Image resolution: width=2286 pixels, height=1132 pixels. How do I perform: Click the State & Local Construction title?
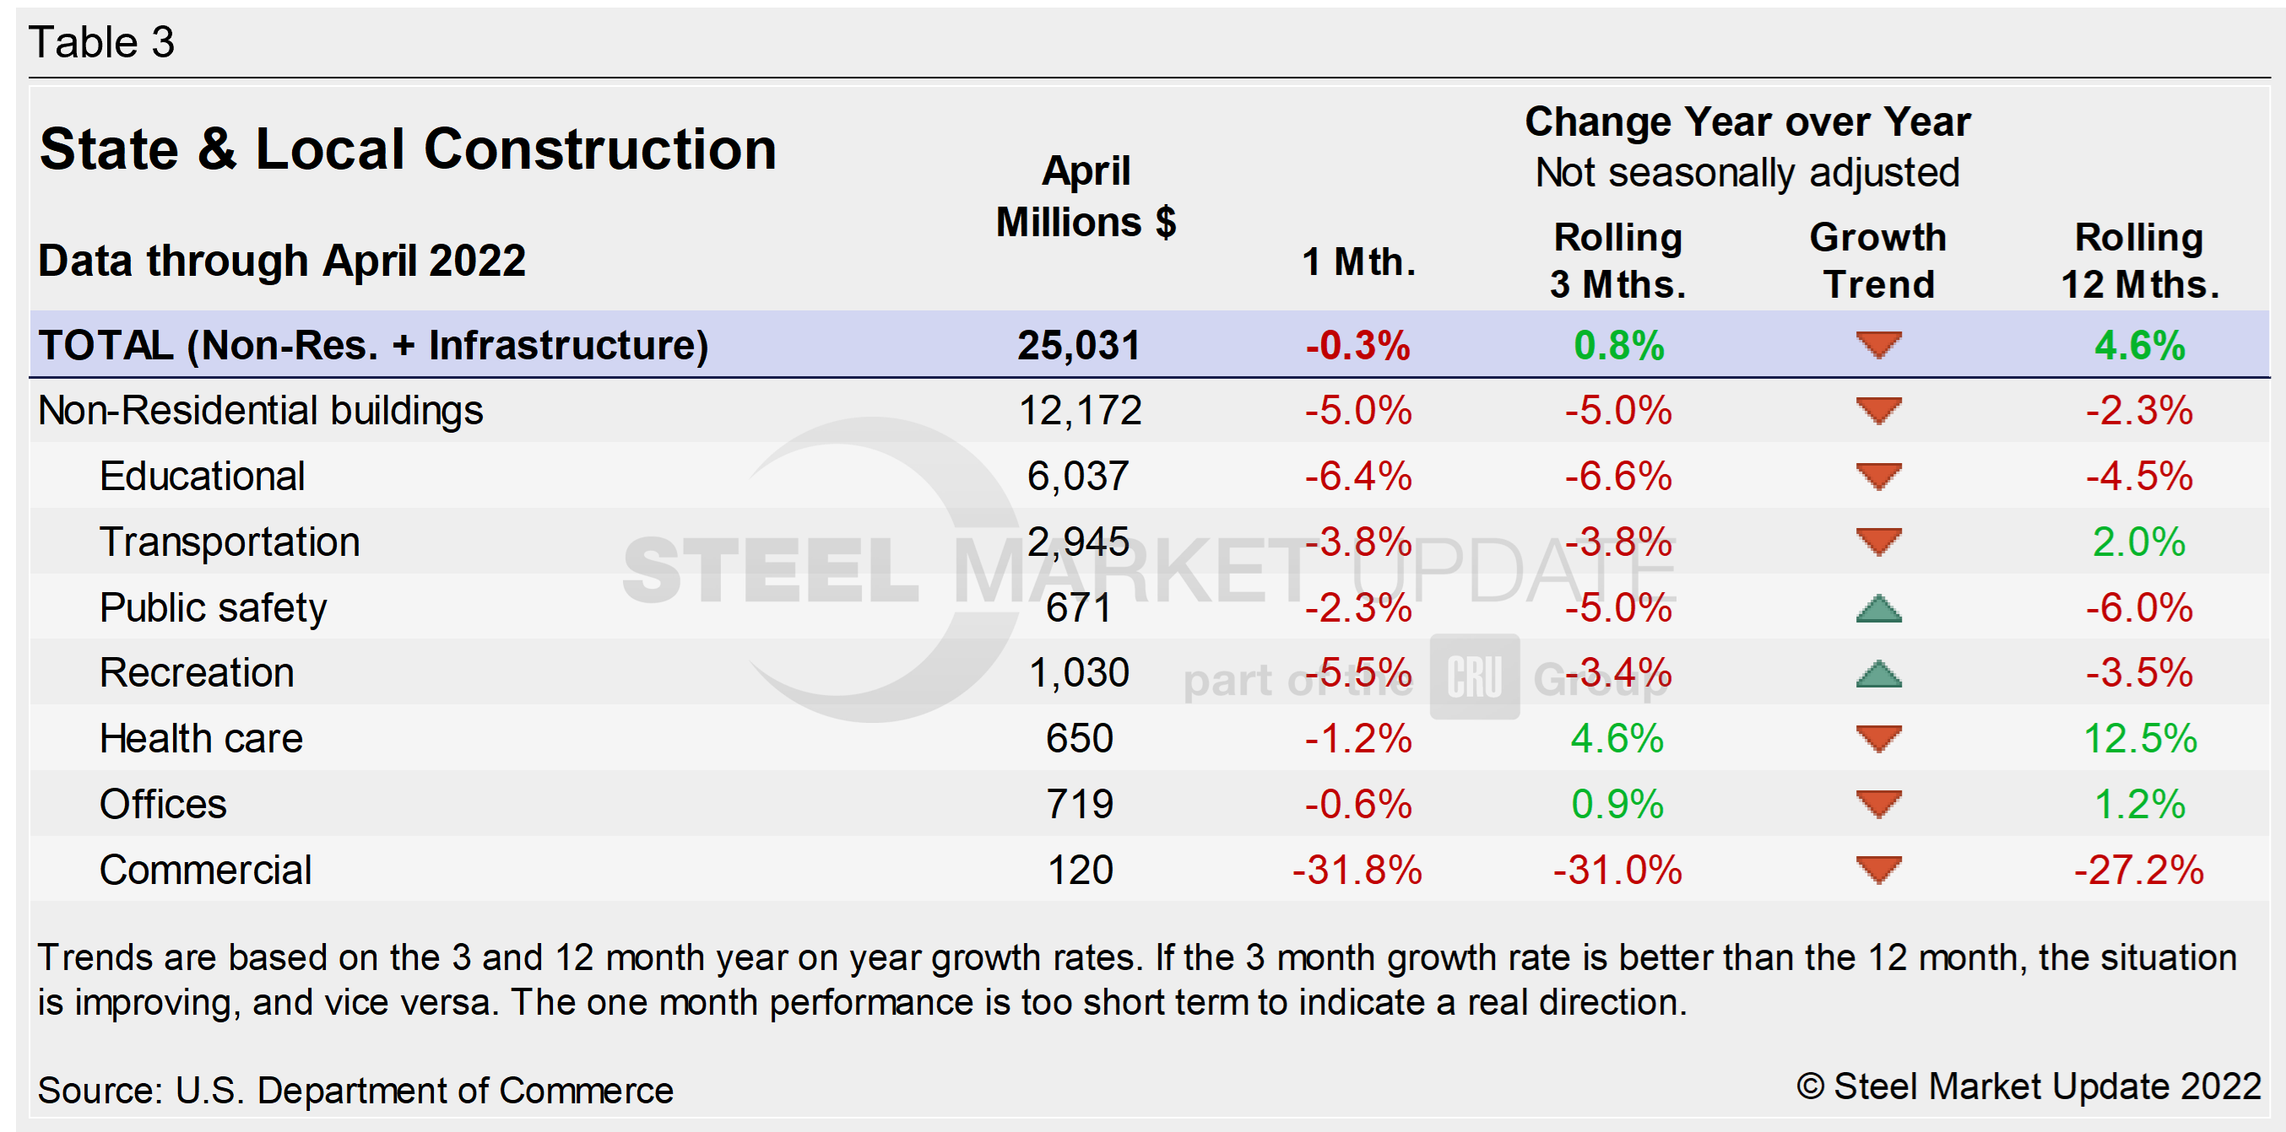[409, 148]
